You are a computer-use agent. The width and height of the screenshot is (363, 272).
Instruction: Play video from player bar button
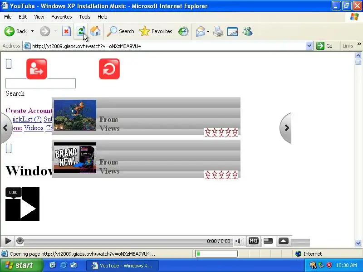point(8,241)
